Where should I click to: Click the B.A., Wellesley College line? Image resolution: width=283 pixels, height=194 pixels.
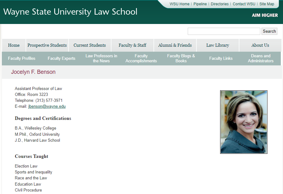pyautogui.click(x=35, y=128)
